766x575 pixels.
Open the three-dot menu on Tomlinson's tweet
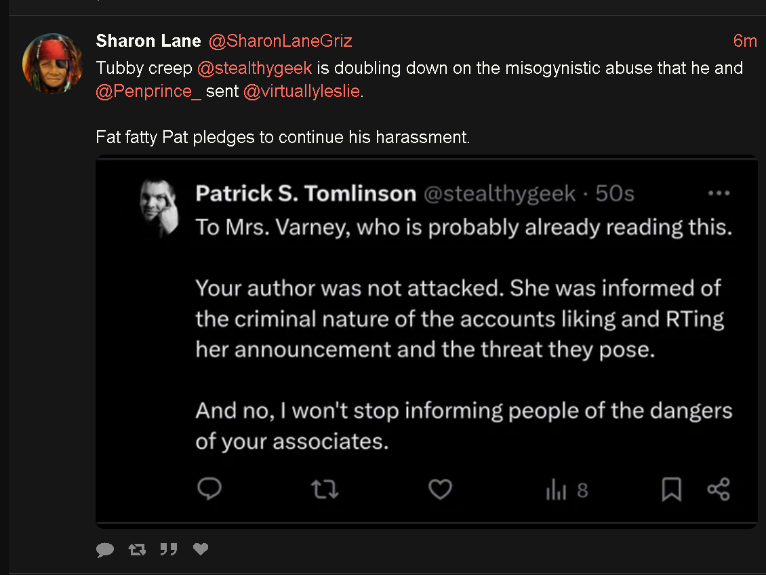719,193
